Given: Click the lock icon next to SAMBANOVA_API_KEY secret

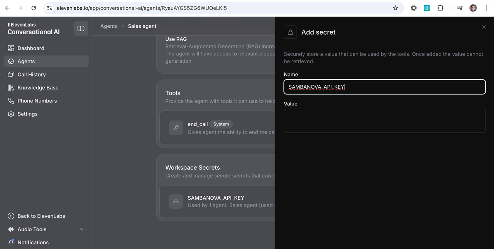Looking at the screenshot, I should [x=176, y=201].
